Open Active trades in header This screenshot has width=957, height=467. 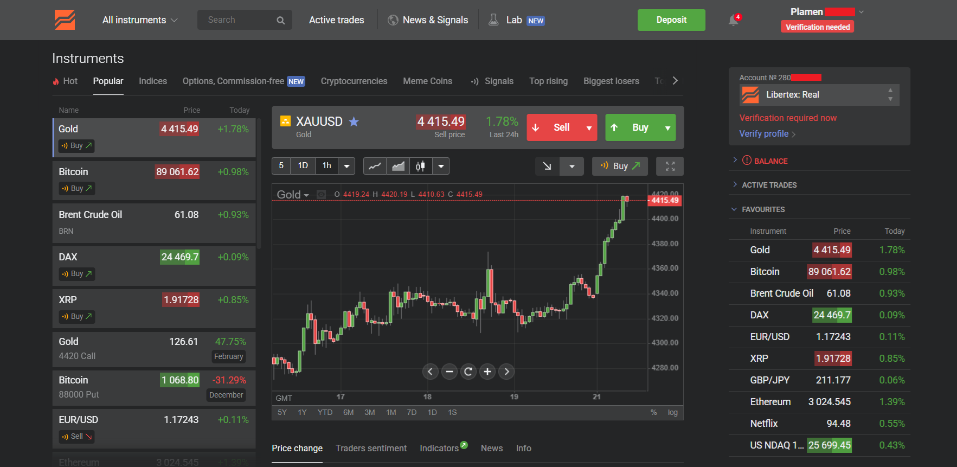(337, 20)
